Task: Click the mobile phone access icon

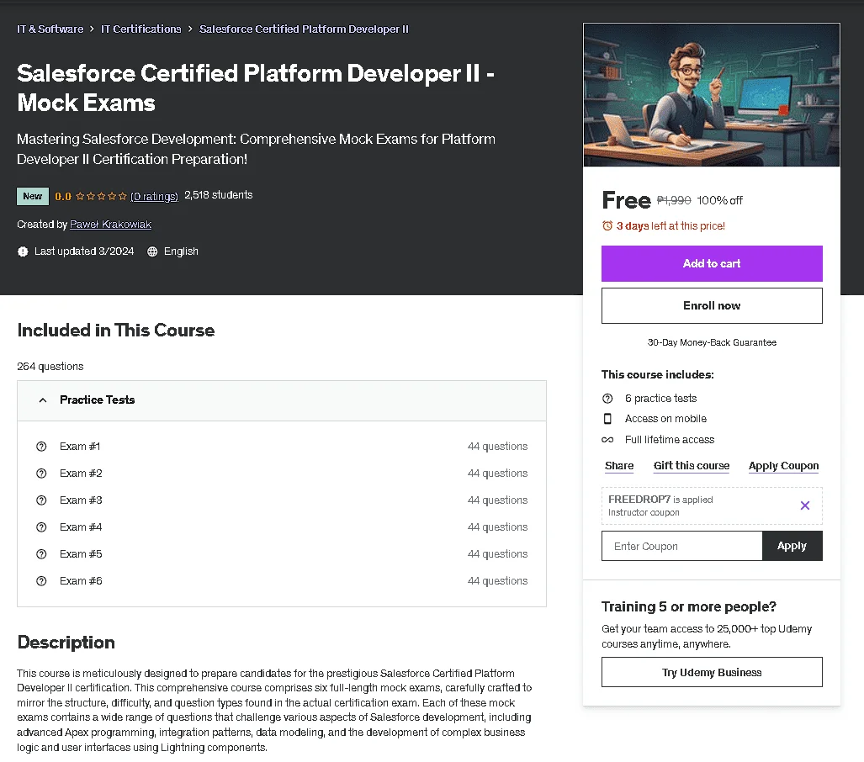Action: point(607,419)
